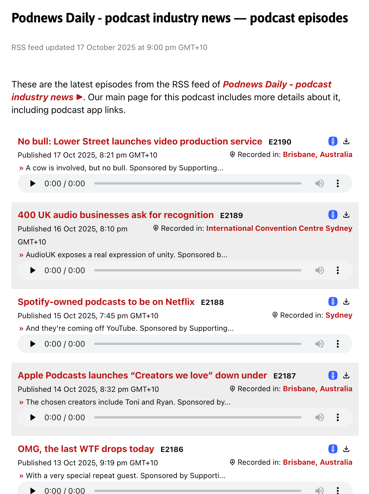Download the E2186 WTF episode
The height and width of the screenshot is (494, 369).
point(346,449)
